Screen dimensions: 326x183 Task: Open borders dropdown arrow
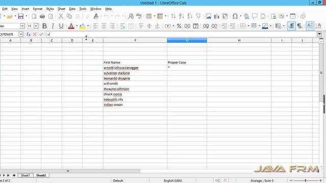point(248,26)
